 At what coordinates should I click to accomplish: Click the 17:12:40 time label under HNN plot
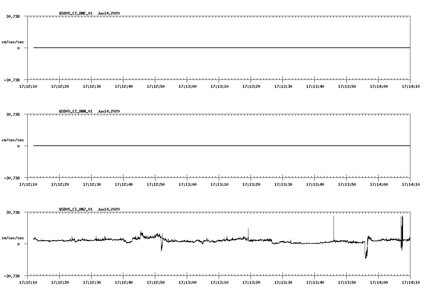click(x=124, y=184)
